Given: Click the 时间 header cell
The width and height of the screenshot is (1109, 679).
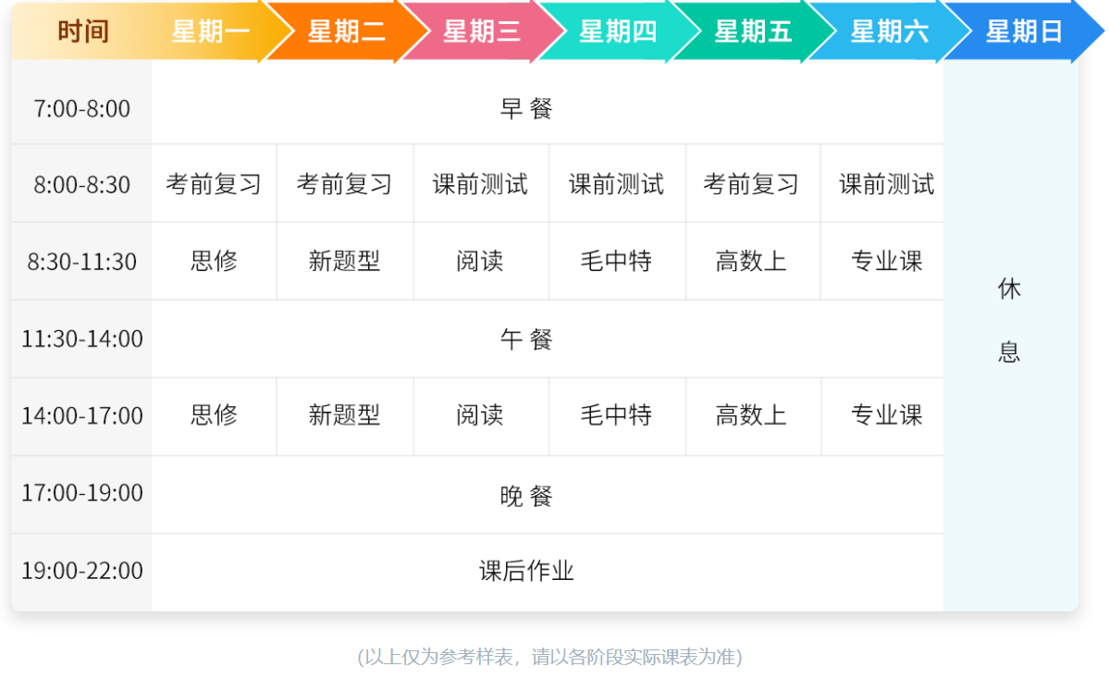Looking at the screenshot, I should [82, 31].
